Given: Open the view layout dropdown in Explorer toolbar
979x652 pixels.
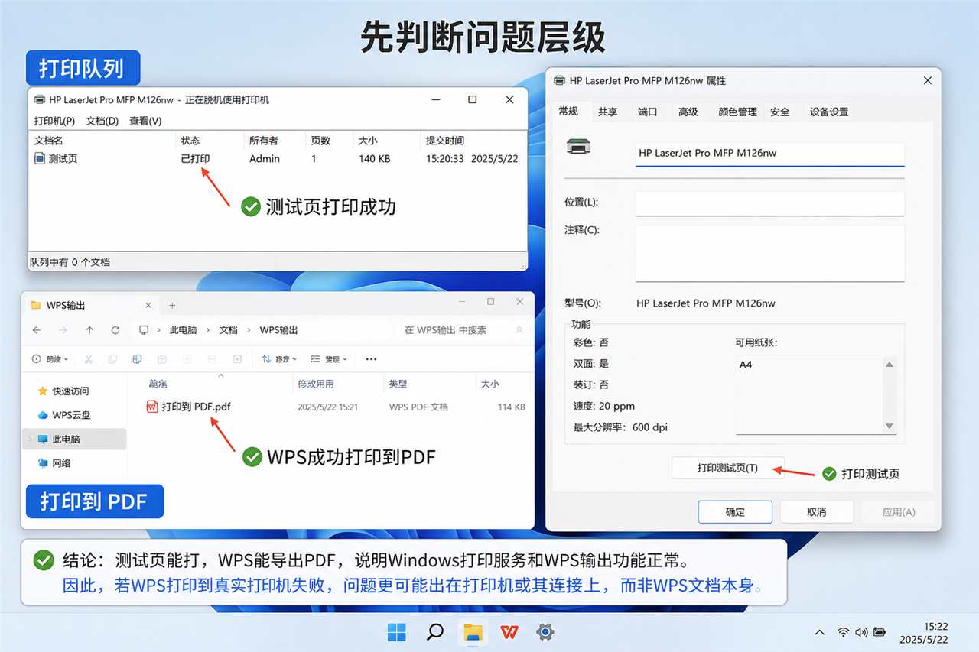Looking at the screenshot, I should click(x=329, y=358).
